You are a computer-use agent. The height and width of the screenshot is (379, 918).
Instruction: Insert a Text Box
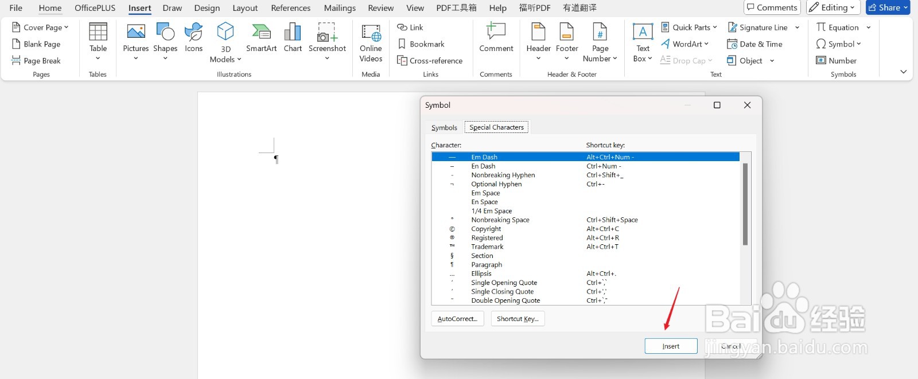[643, 42]
